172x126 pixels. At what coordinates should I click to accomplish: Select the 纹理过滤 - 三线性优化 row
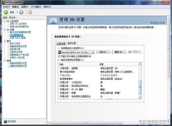tap(98, 82)
